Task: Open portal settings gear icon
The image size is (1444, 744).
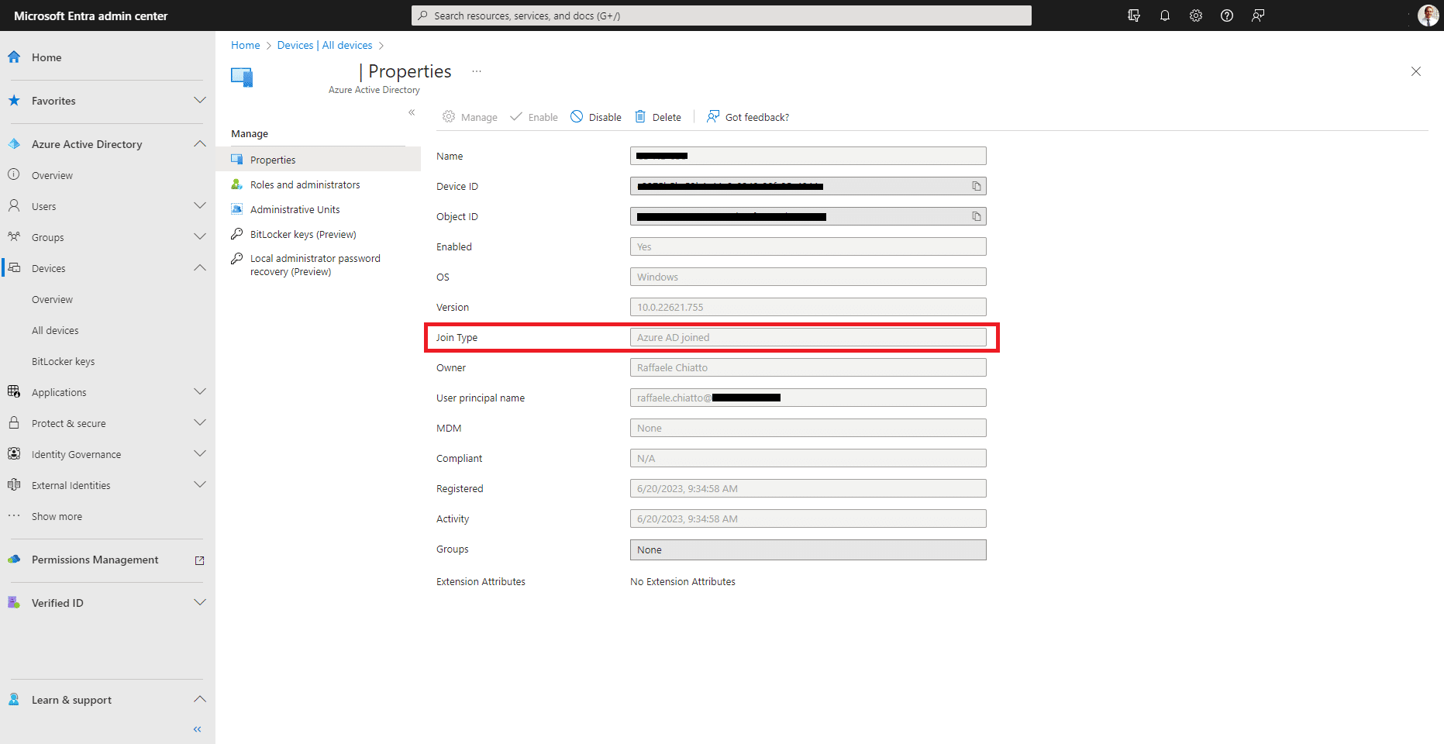Action: 1196,15
